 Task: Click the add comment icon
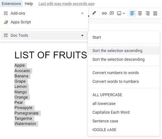point(112,13)
